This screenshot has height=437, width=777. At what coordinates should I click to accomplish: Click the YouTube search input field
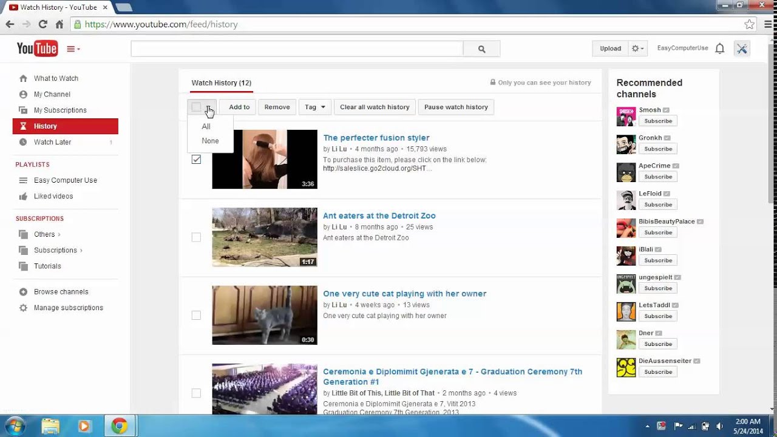pyautogui.click(x=297, y=49)
